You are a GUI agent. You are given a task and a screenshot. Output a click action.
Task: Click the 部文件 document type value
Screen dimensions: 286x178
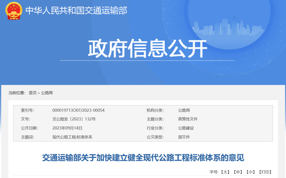coord(184,137)
